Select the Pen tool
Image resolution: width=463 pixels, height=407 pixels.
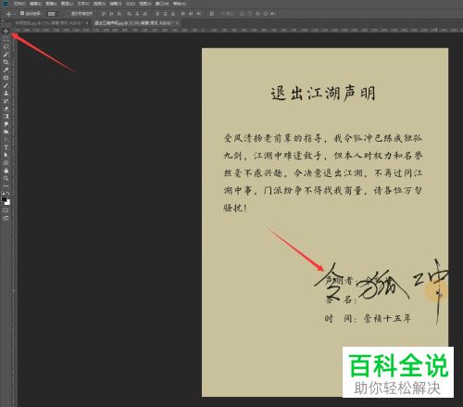click(6, 139)
